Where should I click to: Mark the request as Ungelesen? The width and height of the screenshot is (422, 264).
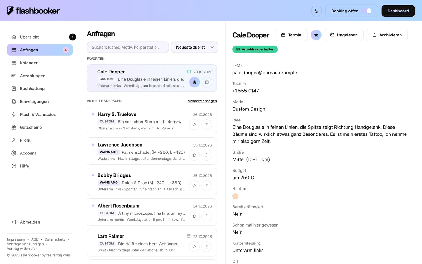344,35
